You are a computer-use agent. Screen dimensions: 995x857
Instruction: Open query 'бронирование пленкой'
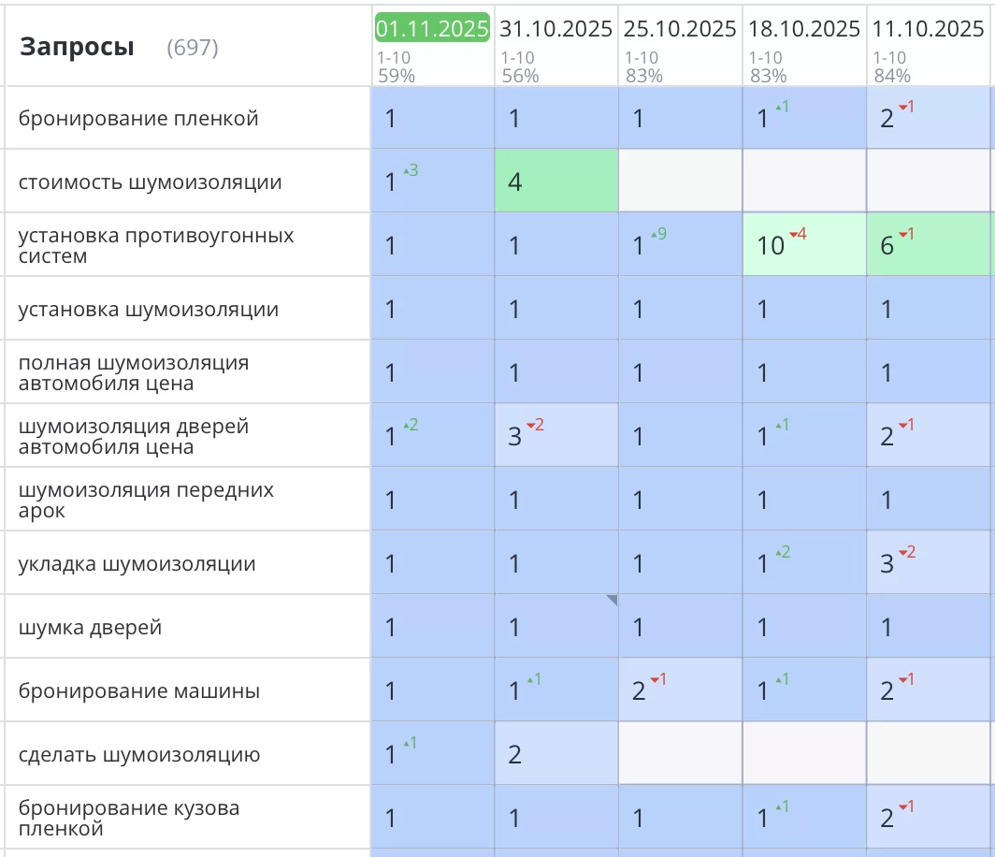[138, 119]
